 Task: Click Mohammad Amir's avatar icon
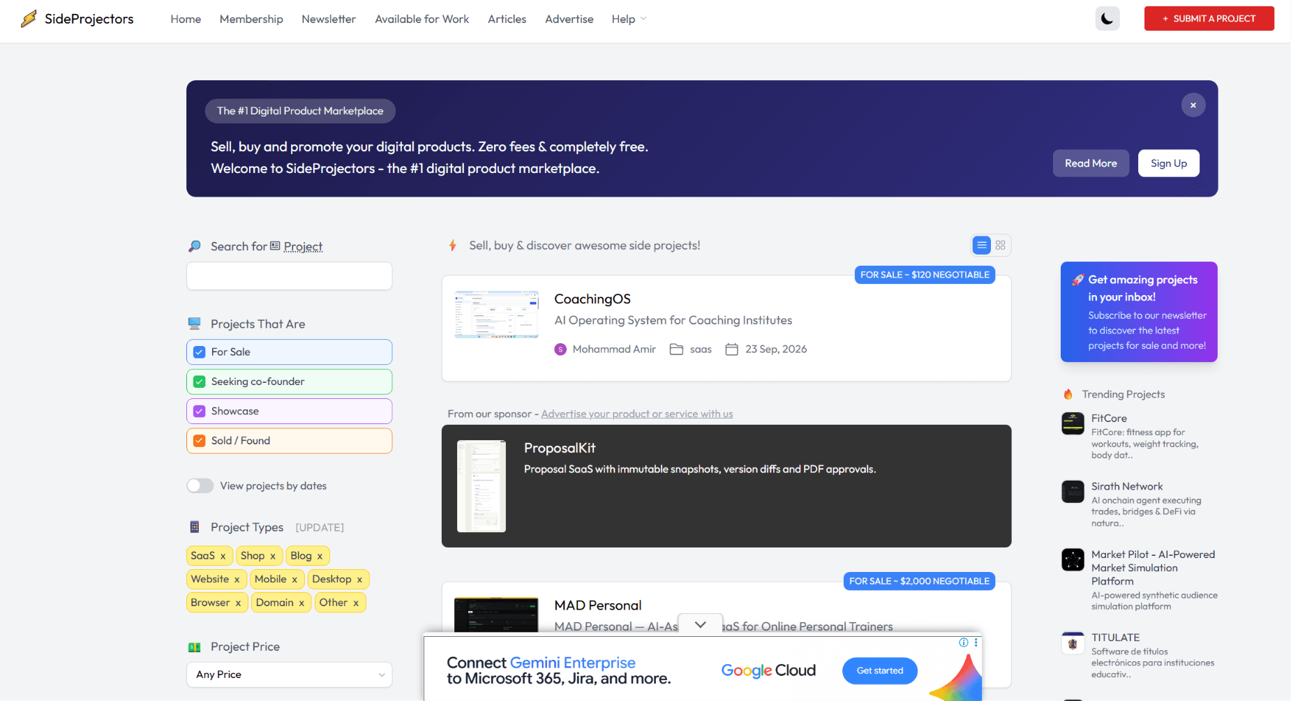click(560, 349)
